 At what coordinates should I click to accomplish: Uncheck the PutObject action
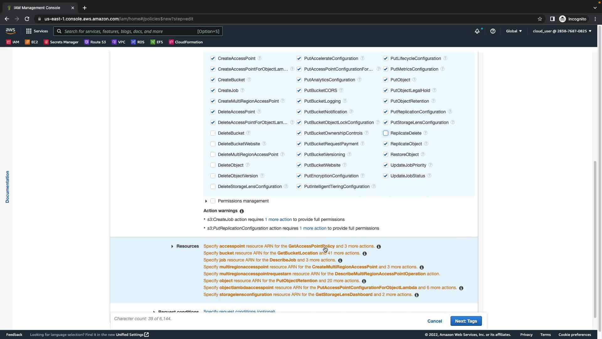(x=386, y=80)
